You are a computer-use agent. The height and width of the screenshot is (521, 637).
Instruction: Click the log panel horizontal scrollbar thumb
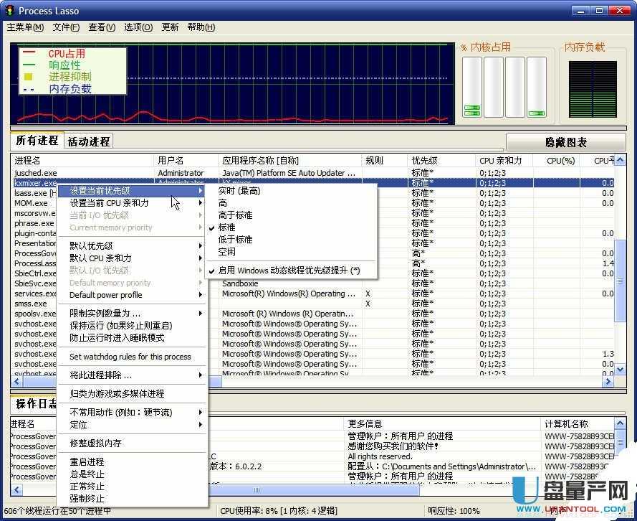click(x=314, y=489)
